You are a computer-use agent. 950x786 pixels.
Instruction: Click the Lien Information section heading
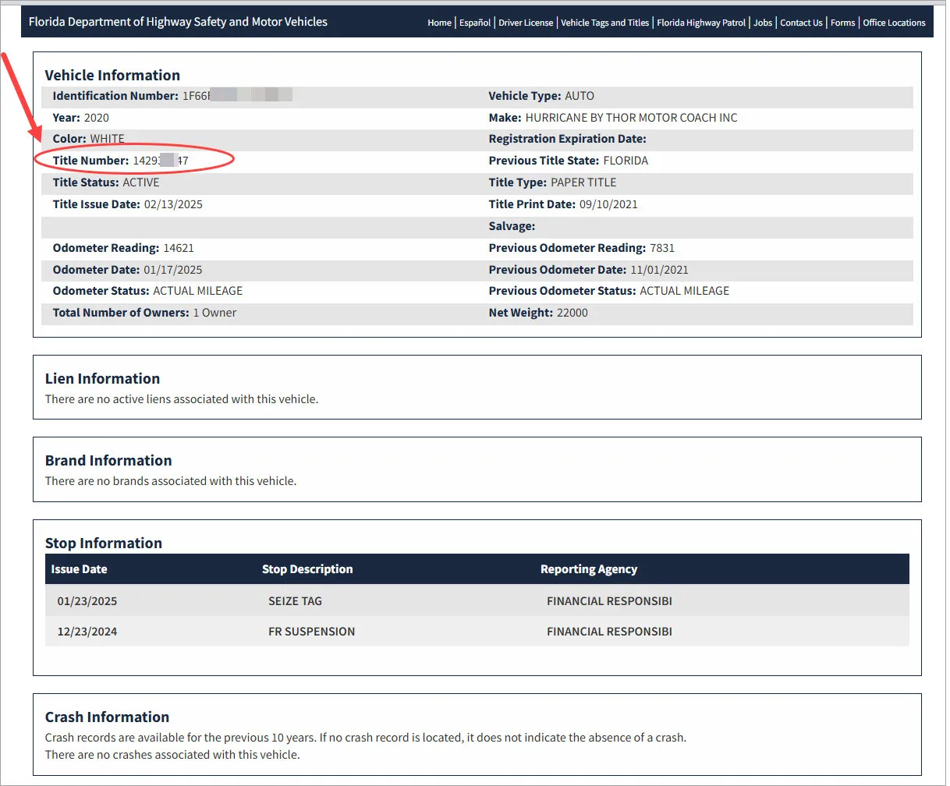click(x=102, y=378)
